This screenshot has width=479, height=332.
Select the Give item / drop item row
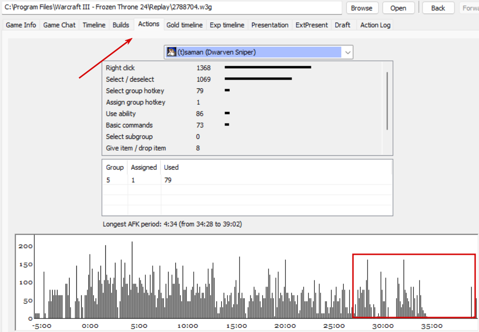click(242, 148)
